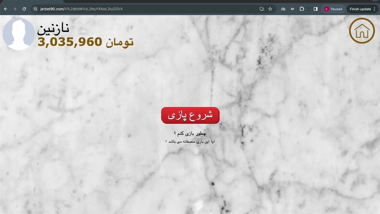The image size is (380, 214).
Task: Open the Extensions puzzle-piece menu
Action: (302, 9)
